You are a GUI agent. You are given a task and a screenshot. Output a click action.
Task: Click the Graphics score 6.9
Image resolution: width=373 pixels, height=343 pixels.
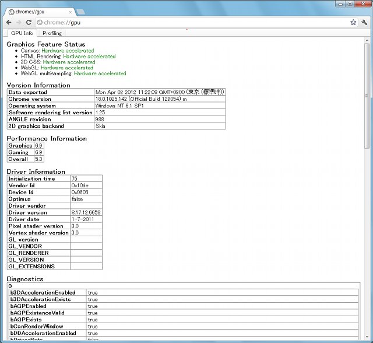point(39,145)
